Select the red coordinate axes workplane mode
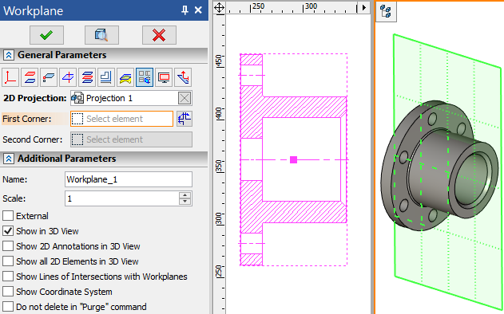The width and height of the screenshot is (504, 314). coord(10,77)
